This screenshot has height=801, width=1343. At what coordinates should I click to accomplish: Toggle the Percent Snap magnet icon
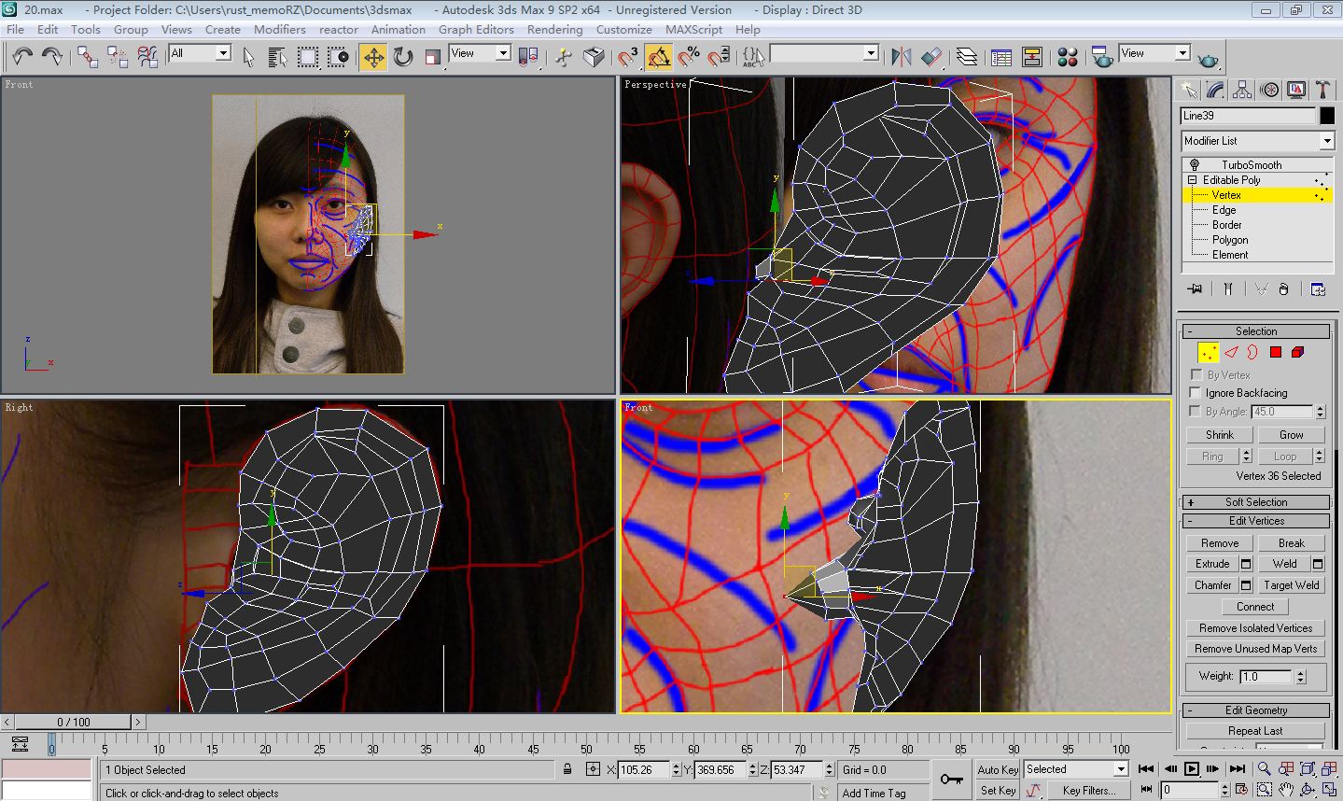tap(688, 57)
